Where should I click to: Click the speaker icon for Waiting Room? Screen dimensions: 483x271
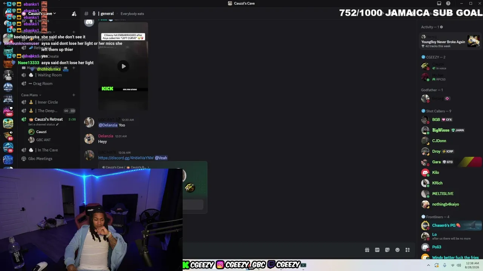click(x=24, y=75)
